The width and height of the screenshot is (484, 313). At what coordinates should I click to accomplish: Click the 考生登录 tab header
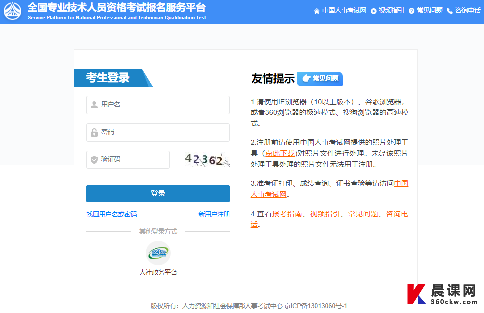[113, 78]
